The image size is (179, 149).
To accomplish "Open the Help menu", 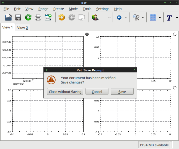I will [118, 9].
